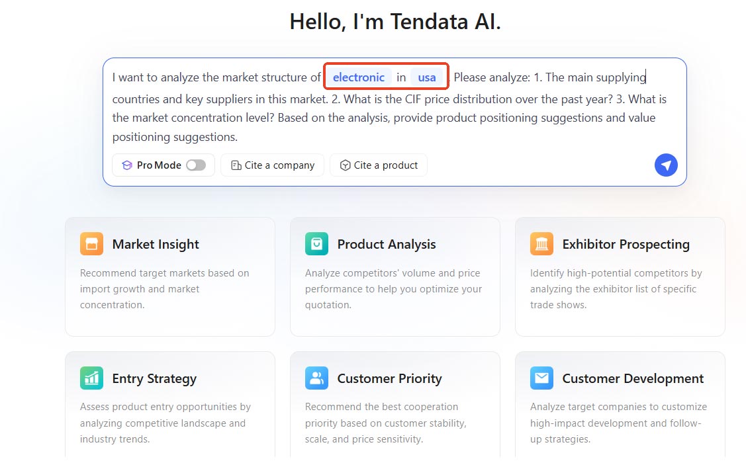This screenshot has width=746, height=465.
Task: Select the highlighted usa tag
Action: [427, 77]
